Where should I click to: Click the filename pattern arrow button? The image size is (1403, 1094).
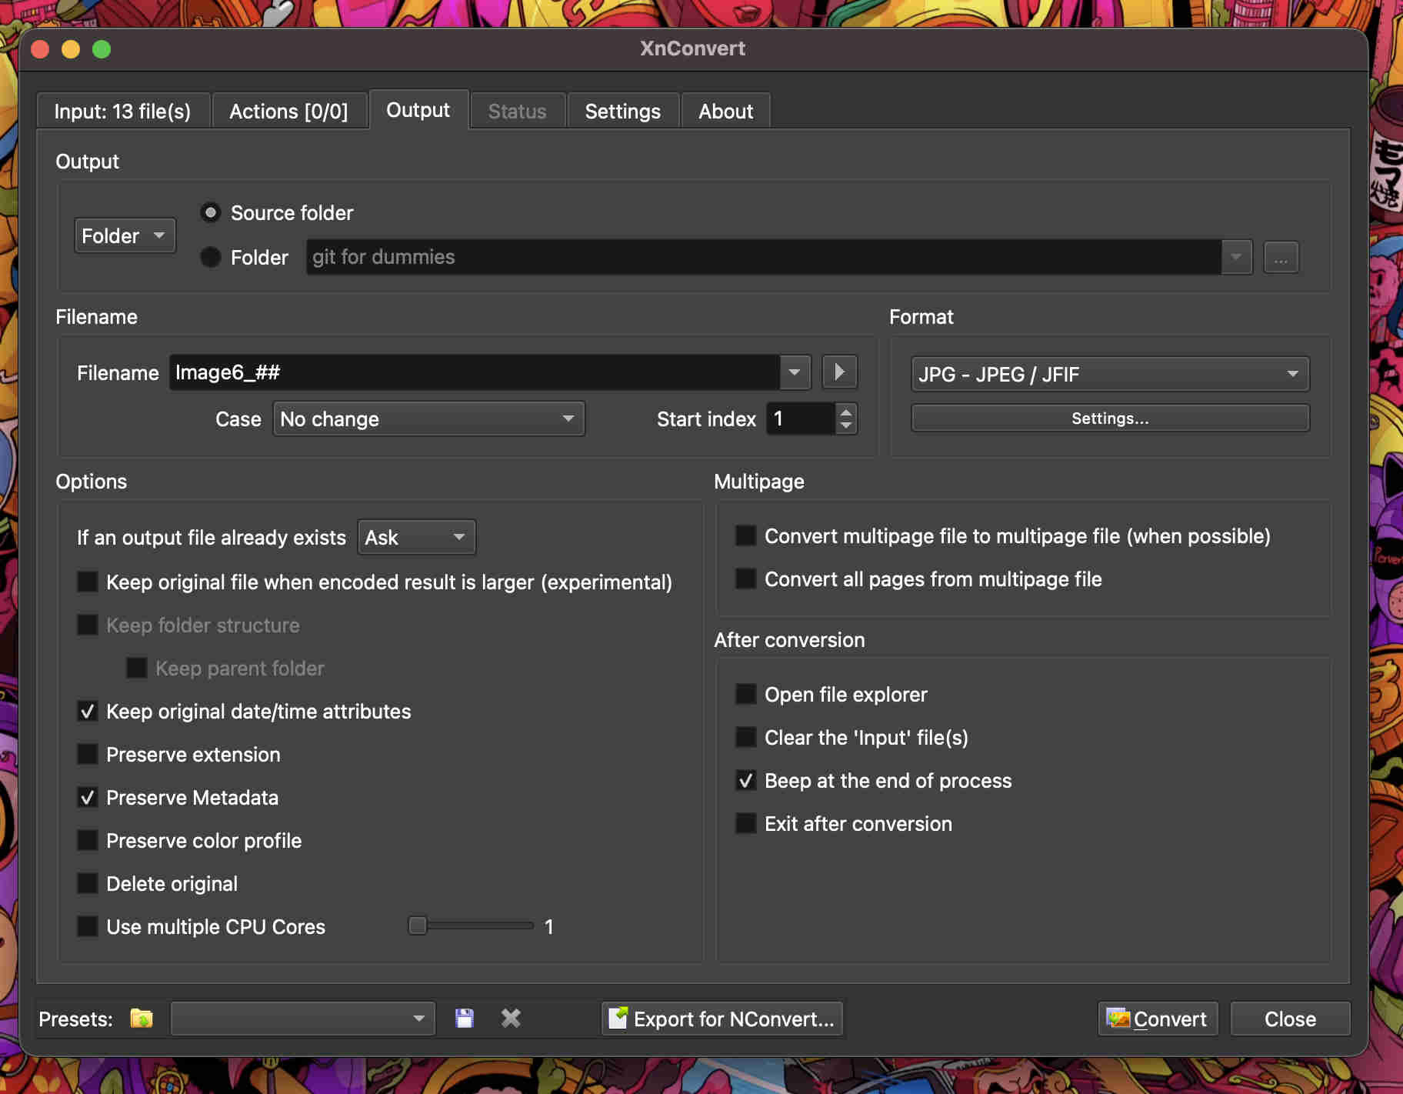[839, 372]
